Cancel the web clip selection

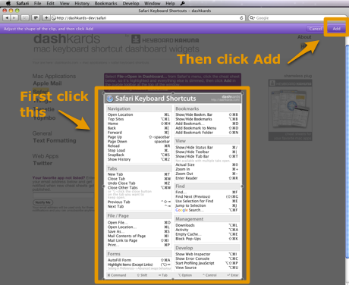tap(316, 29)
